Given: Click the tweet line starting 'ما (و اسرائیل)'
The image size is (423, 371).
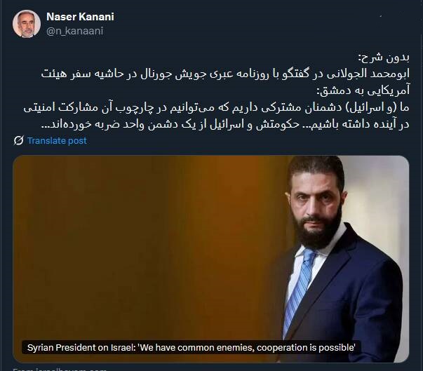Looking at the screenshot, I should click(x=216, y=107).
